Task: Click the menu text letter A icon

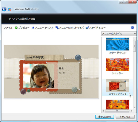Action: [x=33, y=28]
